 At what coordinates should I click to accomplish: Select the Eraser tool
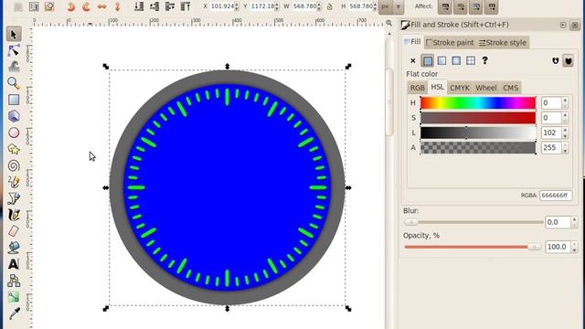pos(14,231)
